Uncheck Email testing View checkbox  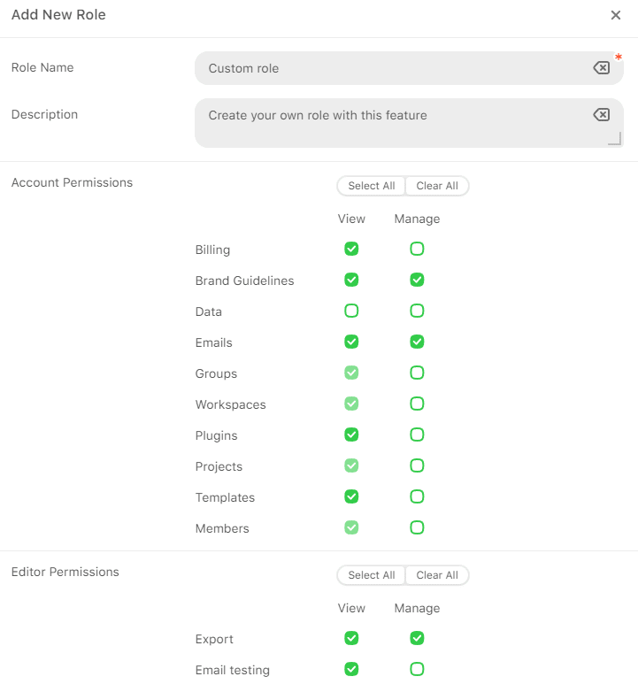pos(351,669)
